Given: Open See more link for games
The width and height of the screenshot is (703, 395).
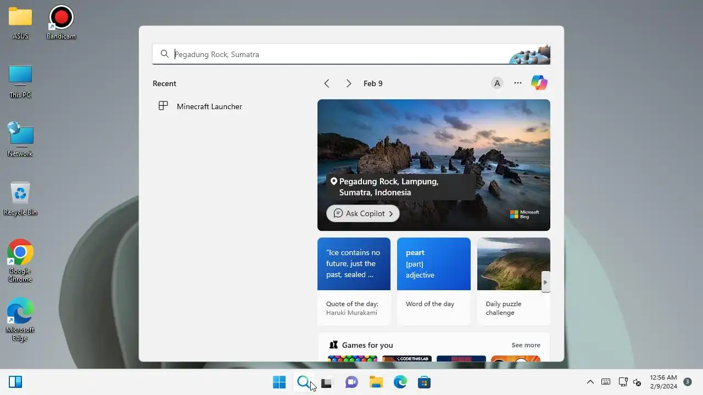Looking at the screenshot, I should point(526,345).
